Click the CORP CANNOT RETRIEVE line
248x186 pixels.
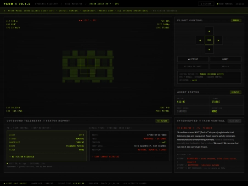pyautogui.click(x=106, y=157)
